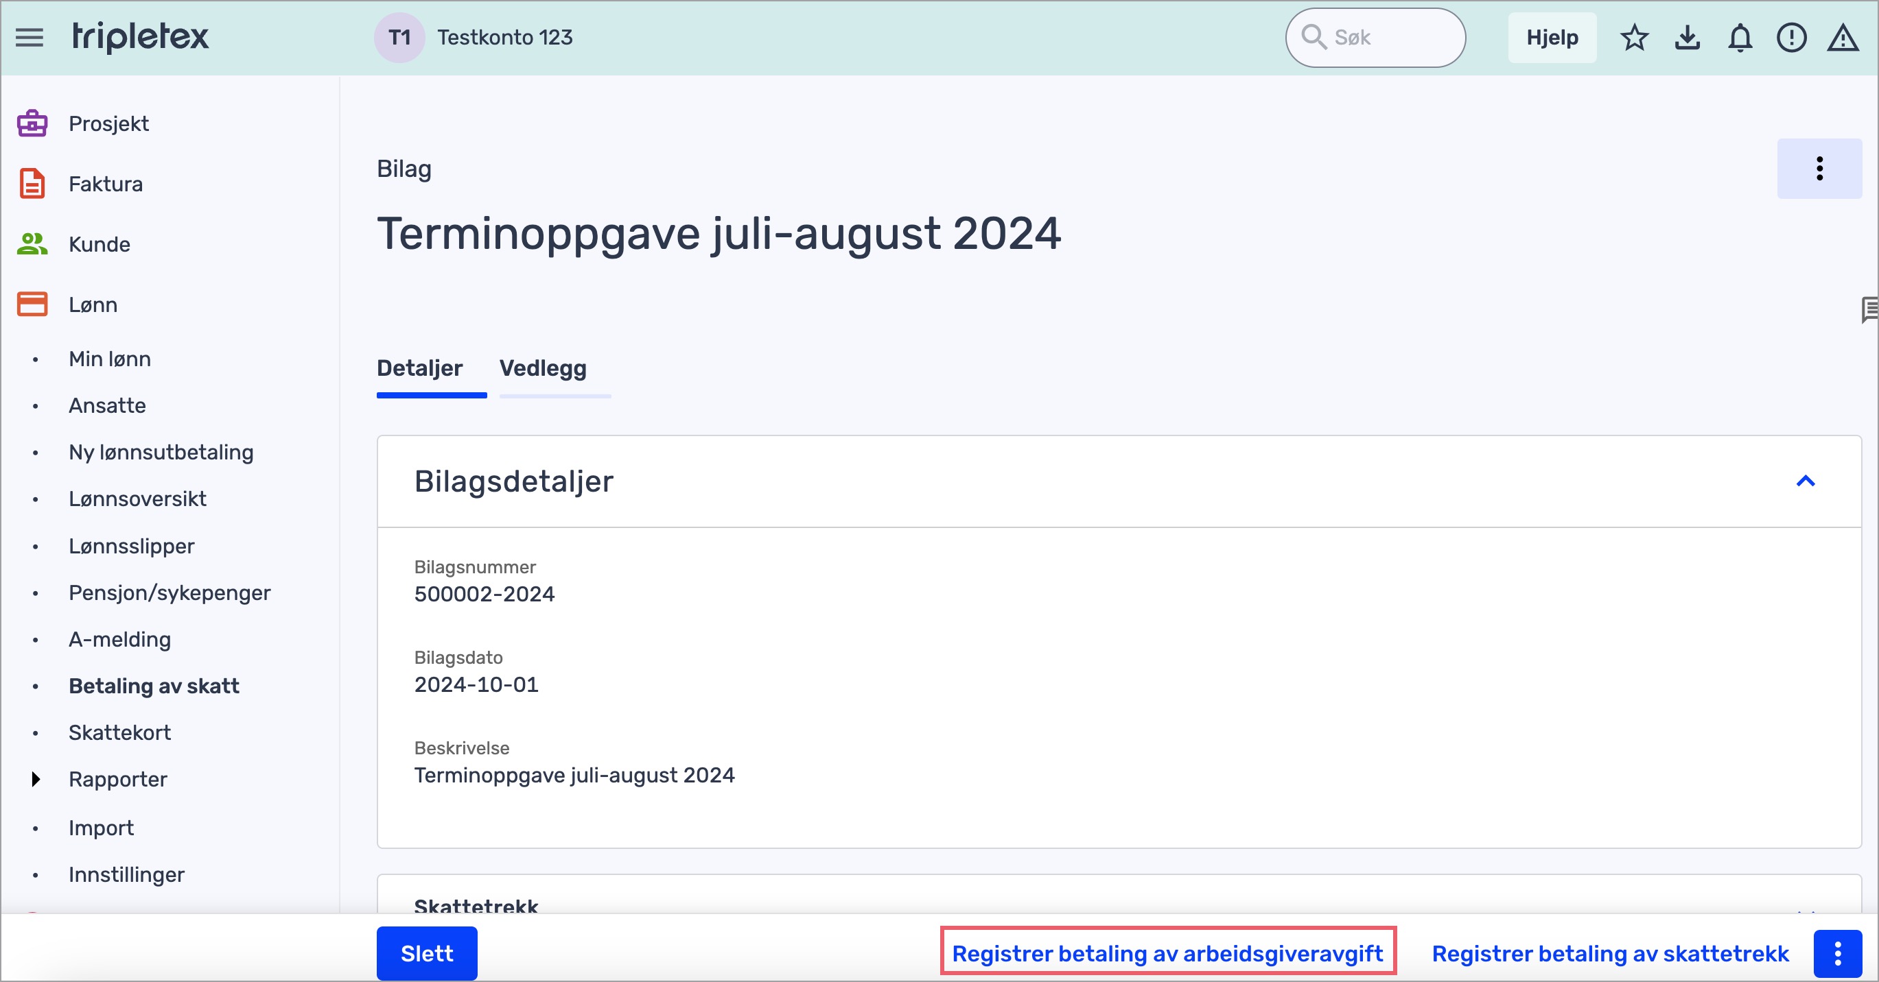This screenshot has width=1879, height=982.
Task: Open Faktura document icon in sidebar
Action: point(32,184)
